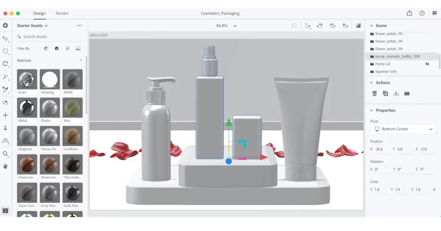Screen dimensions: 441x231
Task: Choose the Plastic material thumbnail
Action: (x=50, y=108)
